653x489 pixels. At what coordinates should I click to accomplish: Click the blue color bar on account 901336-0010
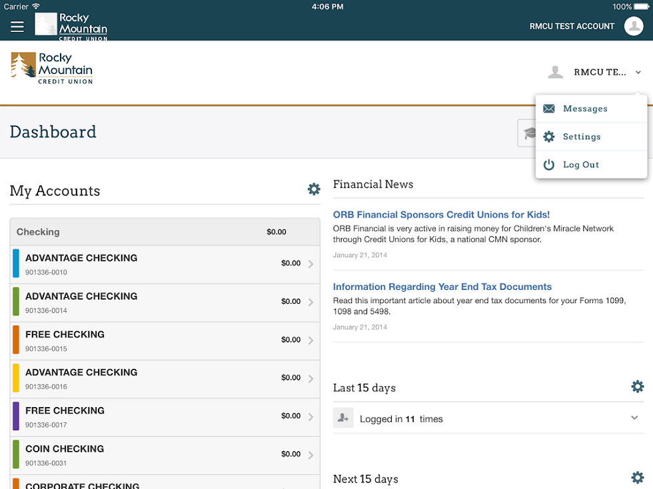[x=16, y=263]
